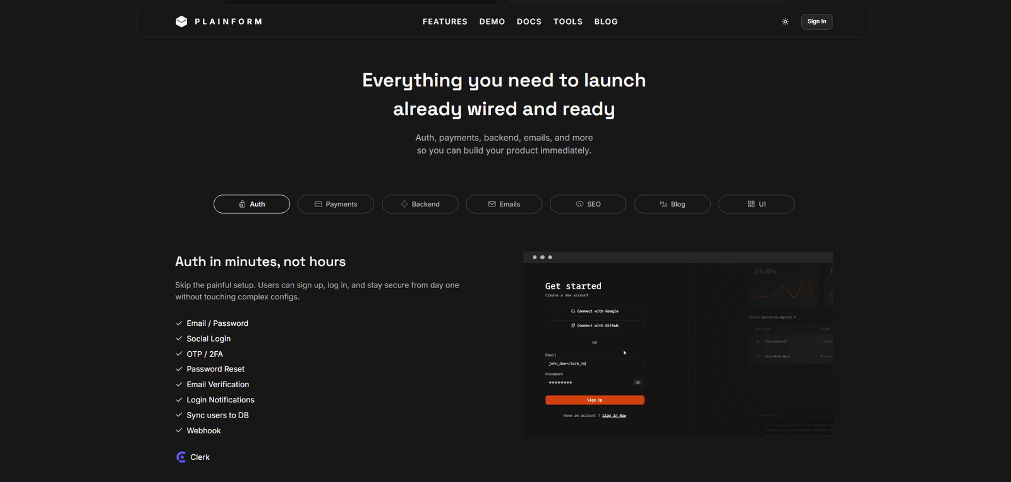Switch to the Blog feature tab
This screenshot has width=1011, height=482.
pyautogui.click(x=672, y=204)
